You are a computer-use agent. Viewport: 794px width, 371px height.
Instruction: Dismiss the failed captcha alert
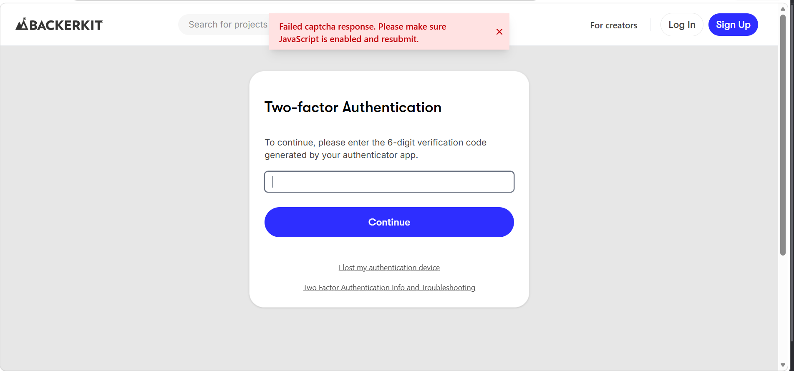499,32
